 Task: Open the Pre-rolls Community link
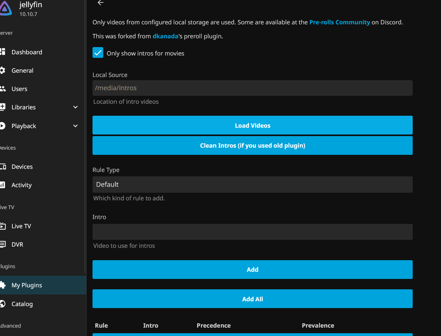click(x=339, y=22)
